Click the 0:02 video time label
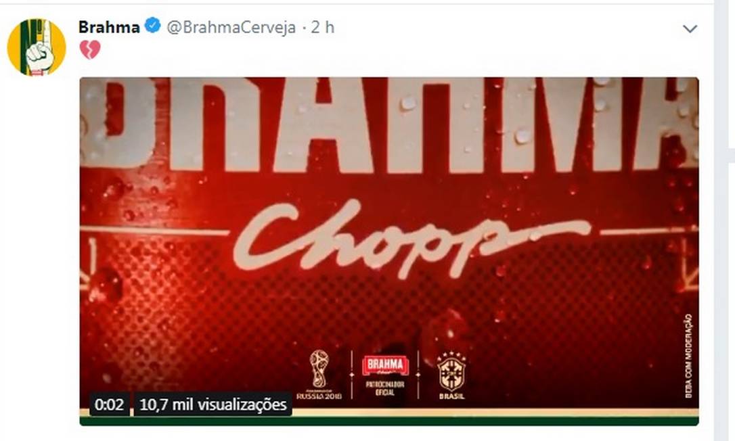This screenshot has height=441, width=735. tap(109, 404)
